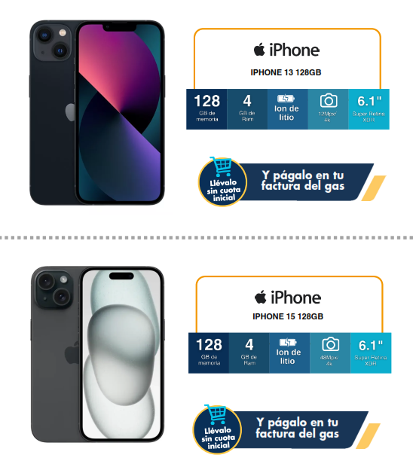
Task: Click the battery icon in iPhone 13 specs
Action: pyautogui.click(x=286, y=99)
